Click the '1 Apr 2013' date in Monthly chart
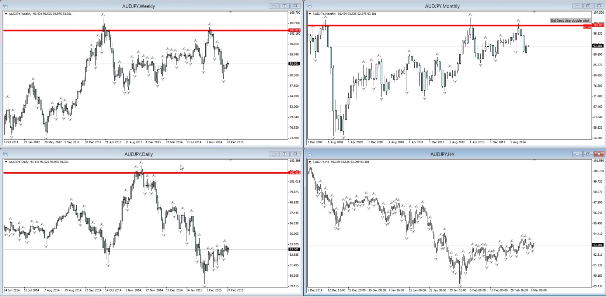The width and height of the screenshot is (606, 297). (x=477, y=142)
